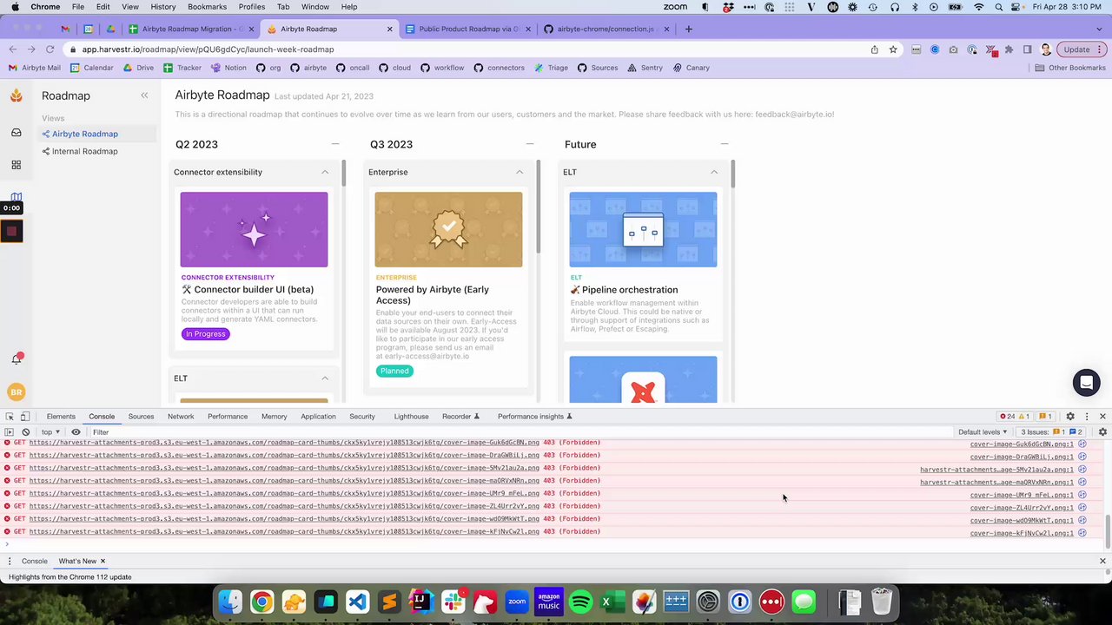The height and width of the screenshot is (625, 1112).
Task: Open DevTools more options menu
Action: (x=1086, y=417)
